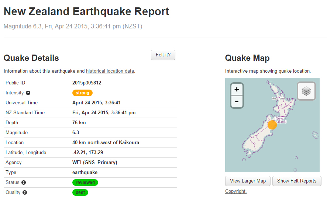The width and height of the screenshot is (327, 205).
Task: Click the New Zealand Earthquake Report heading
Action: 86,11
